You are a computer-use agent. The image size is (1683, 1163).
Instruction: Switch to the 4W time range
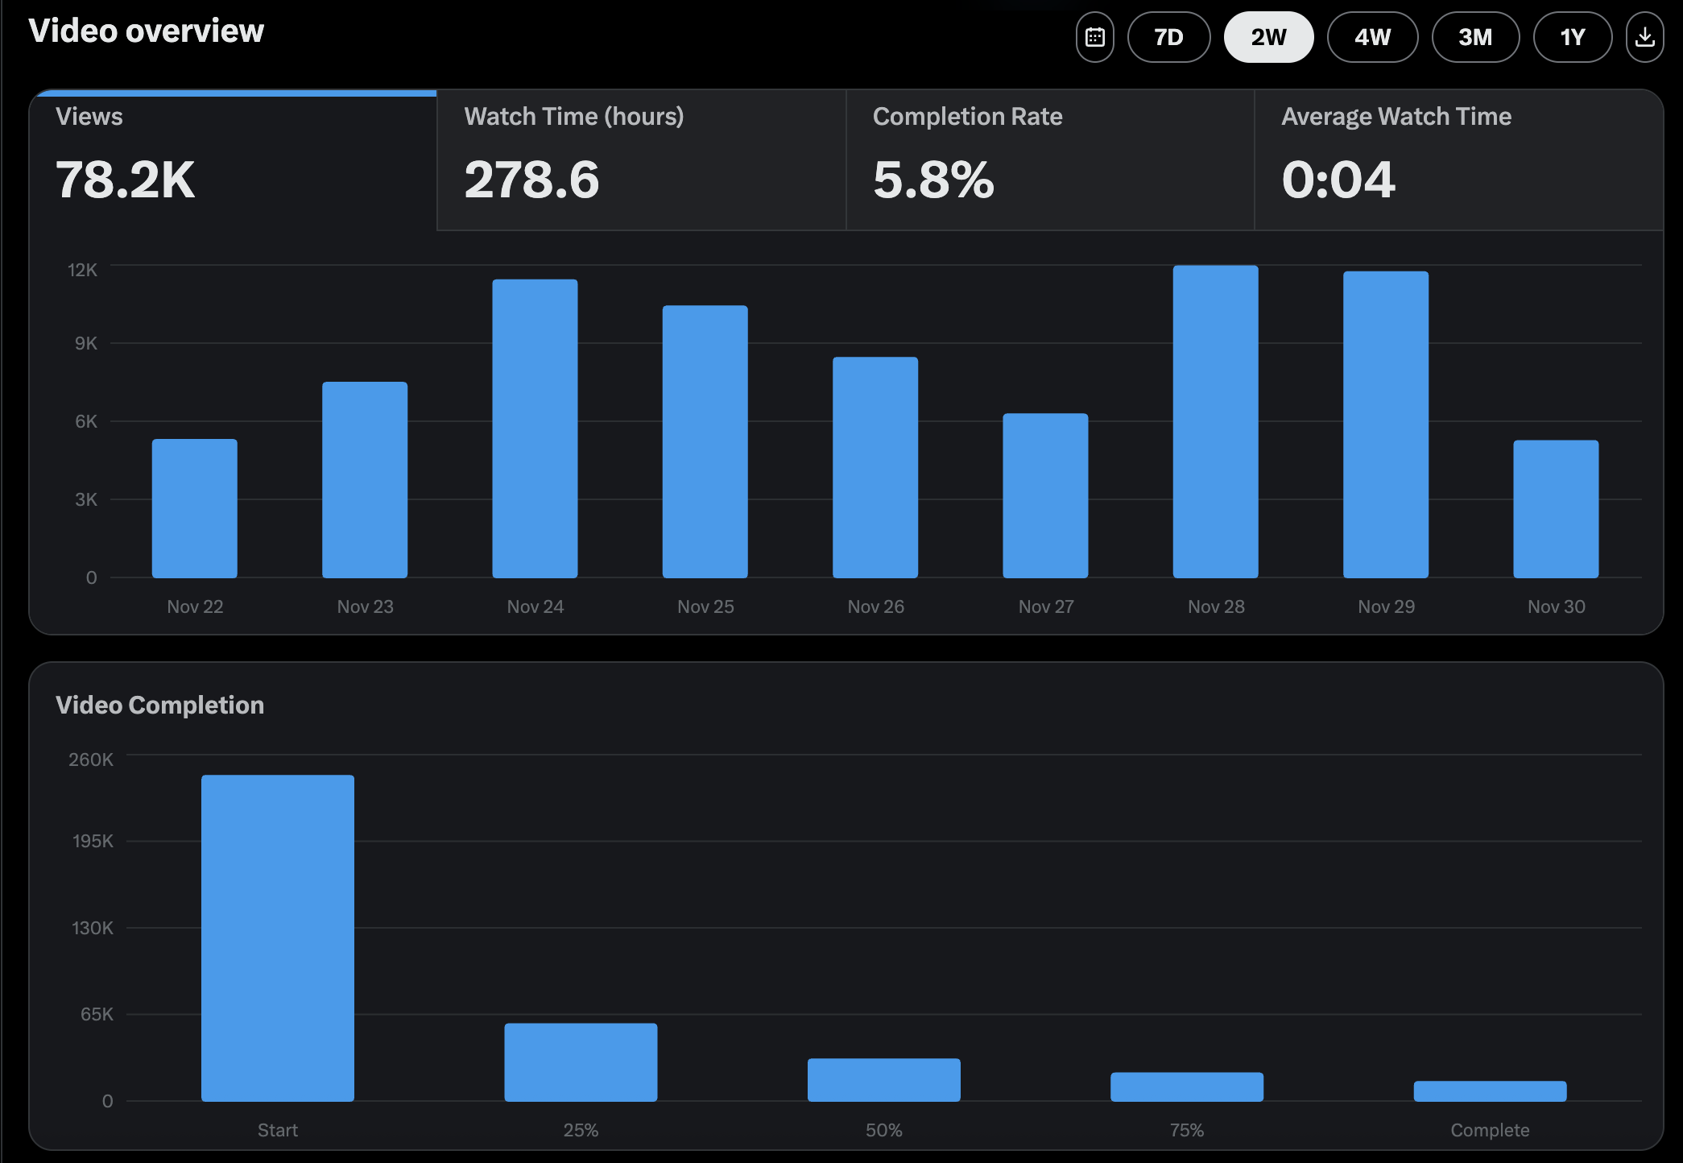[x=1372, y=37]
